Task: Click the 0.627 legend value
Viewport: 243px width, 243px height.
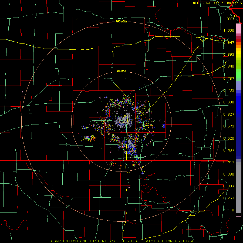Action: (229, 114)
